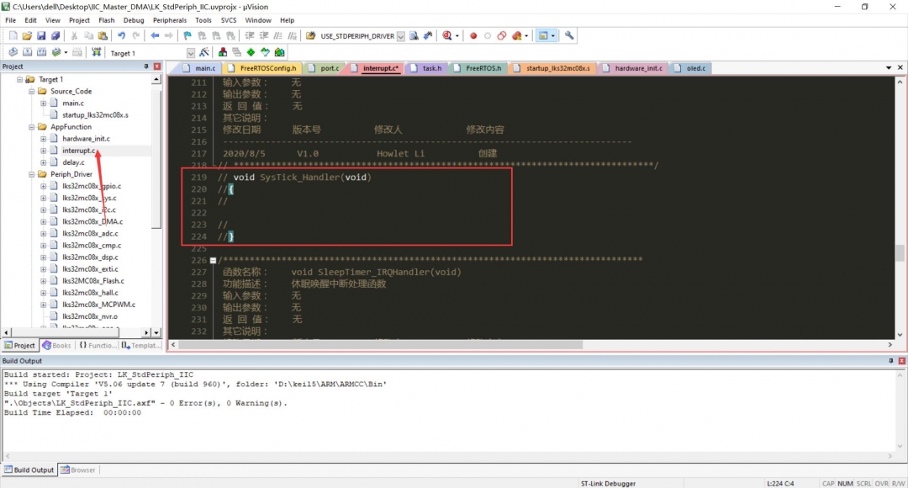Download to flash with LOAD icon

pyautogui.click(x=96, y=53)
